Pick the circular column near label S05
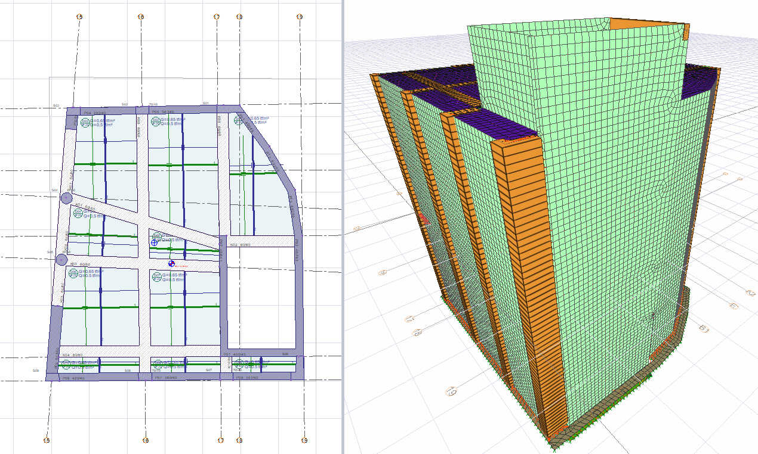 click(x=61, y=259)
